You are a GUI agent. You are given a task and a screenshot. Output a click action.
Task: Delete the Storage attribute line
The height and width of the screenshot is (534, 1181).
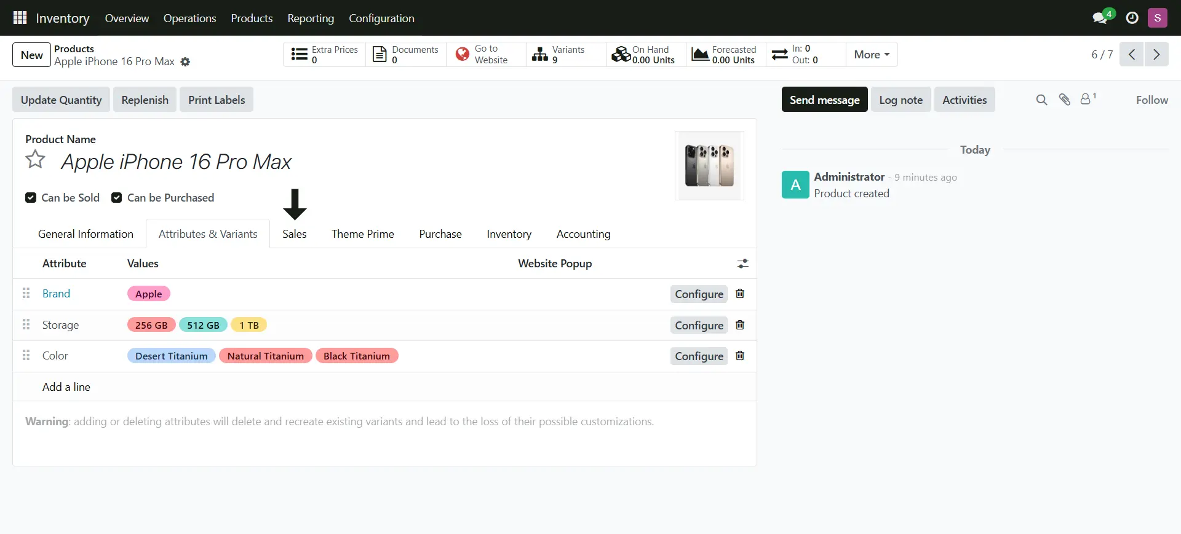740,325
